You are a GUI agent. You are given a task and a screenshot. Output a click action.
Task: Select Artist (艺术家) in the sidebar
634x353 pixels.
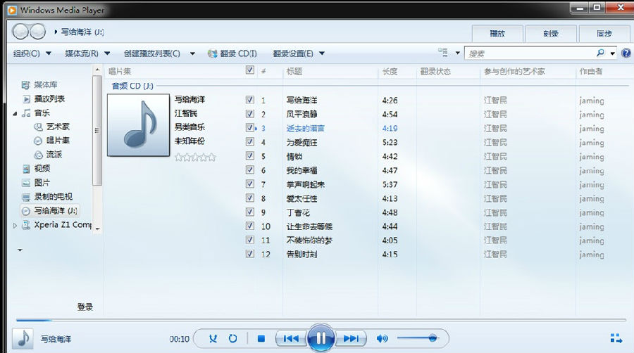[51, 127]
